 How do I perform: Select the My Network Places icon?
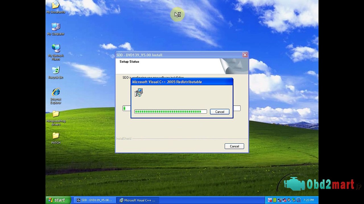(x=56, y=52)
